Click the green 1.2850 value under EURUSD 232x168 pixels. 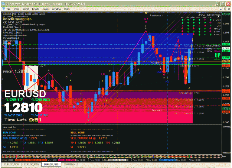click(41, 100)
